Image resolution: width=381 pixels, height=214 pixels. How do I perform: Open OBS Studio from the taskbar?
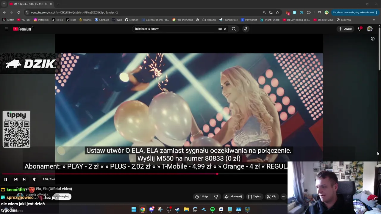point(169,209)
